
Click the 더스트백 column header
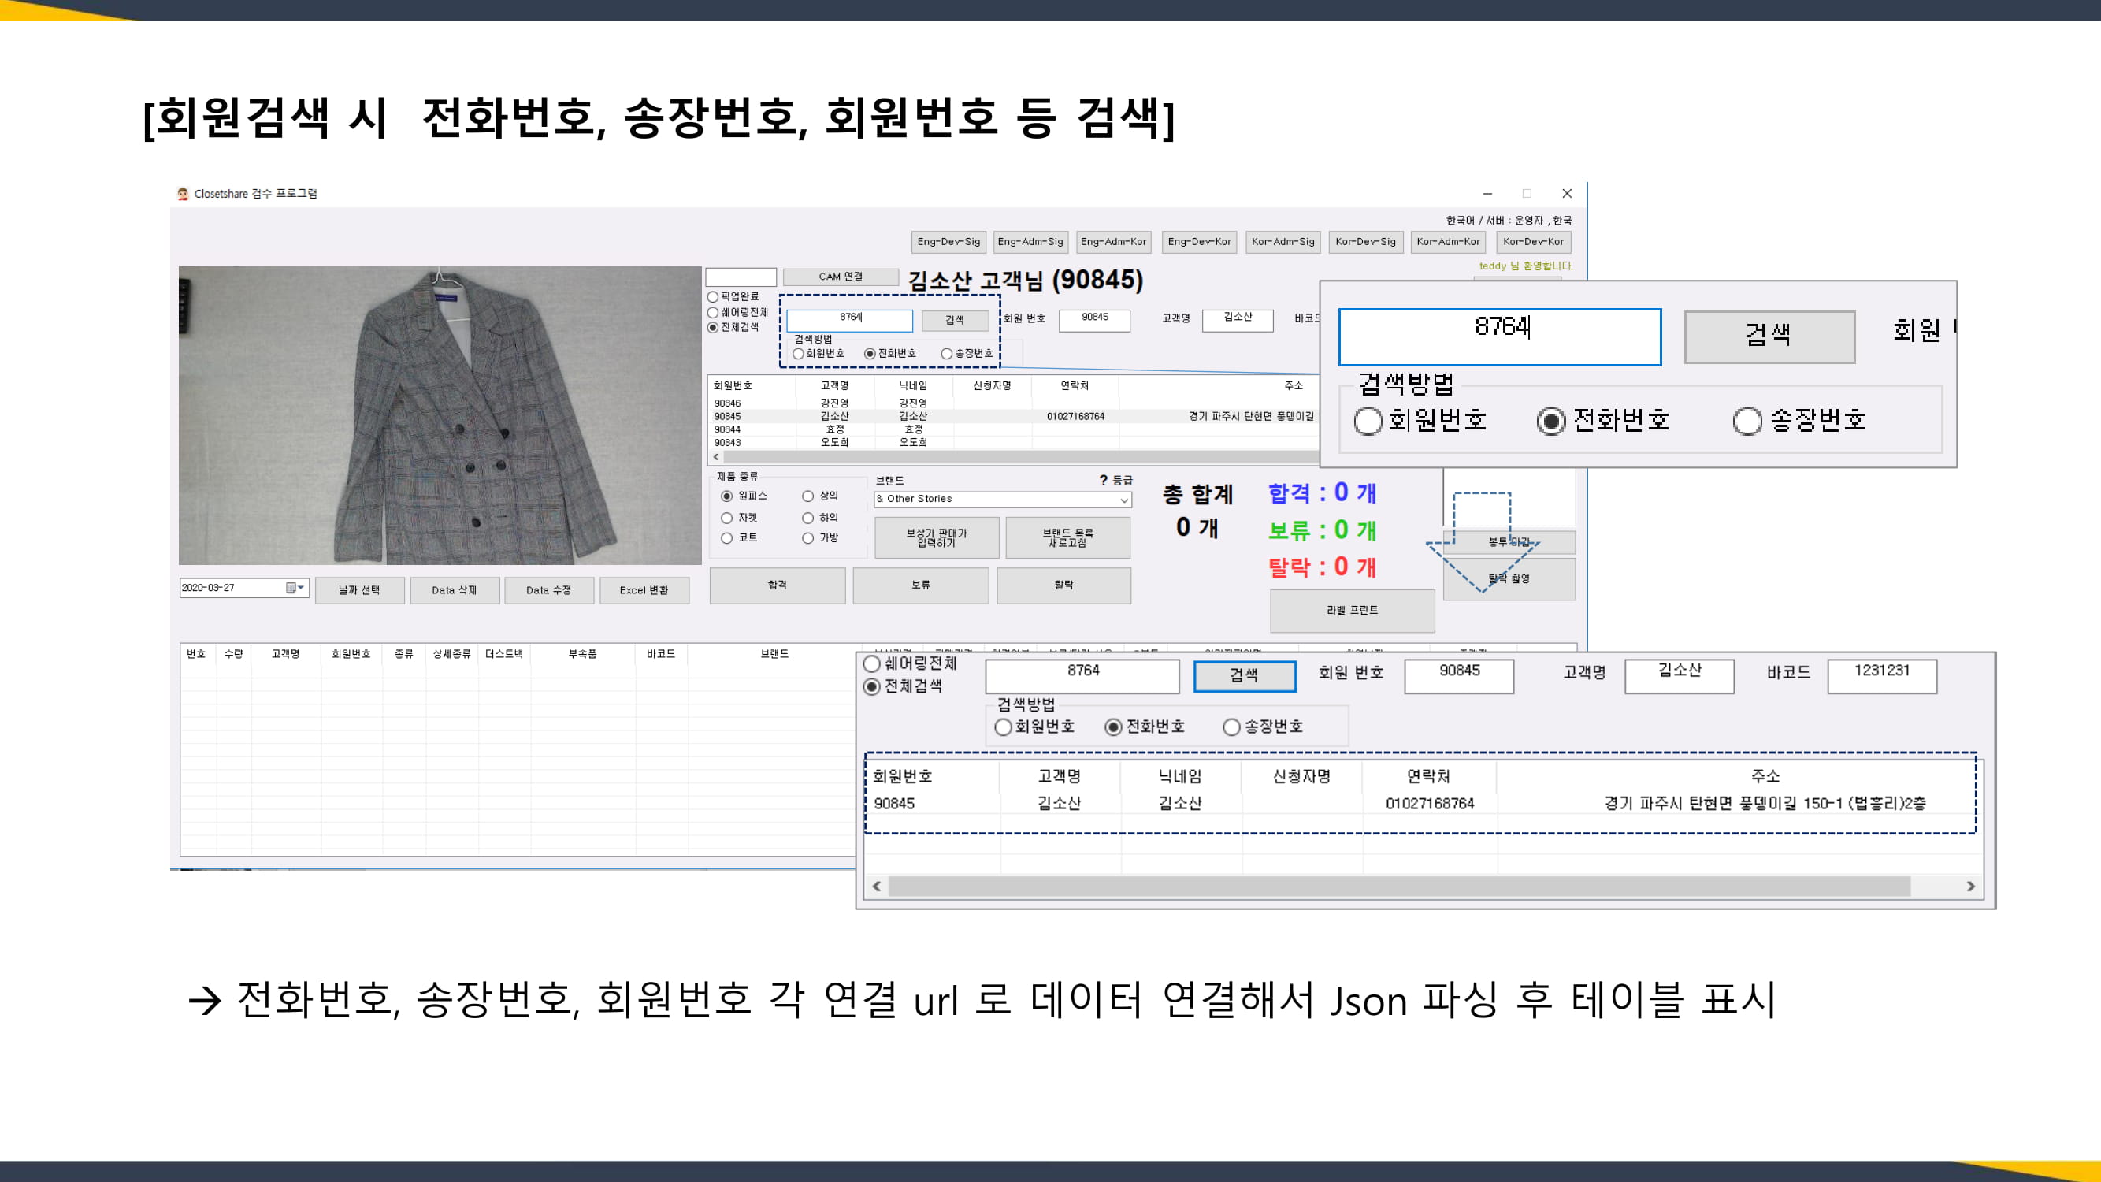pyautogui.click(x=504, y=654)
